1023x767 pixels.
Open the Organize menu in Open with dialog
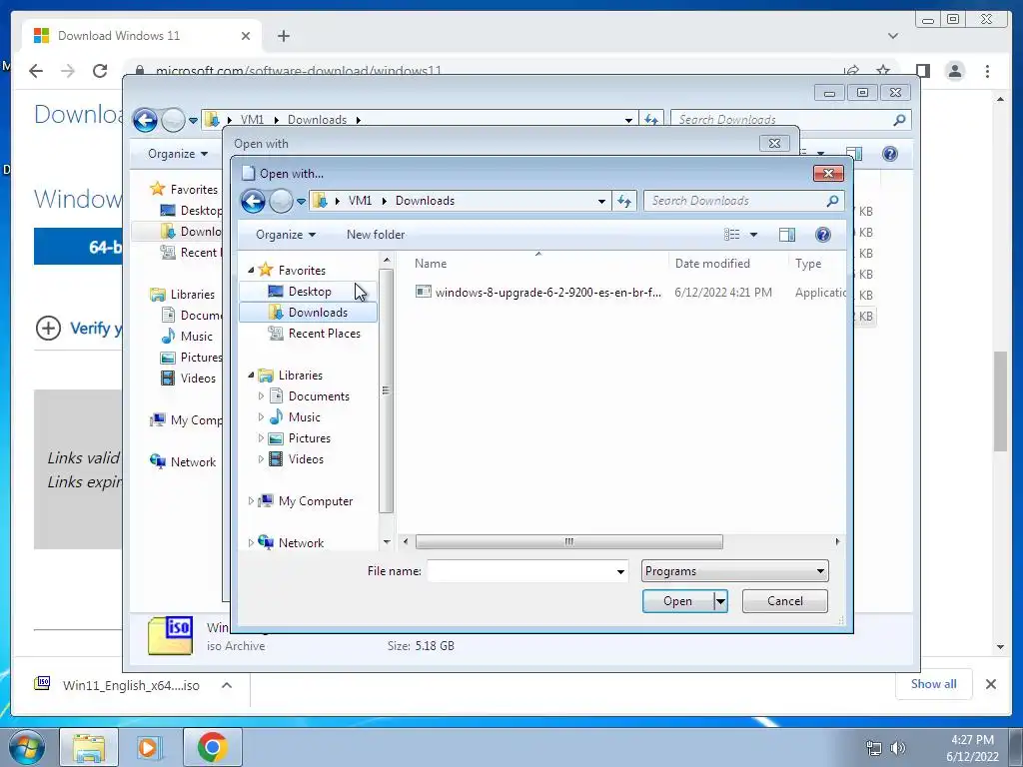286,235
